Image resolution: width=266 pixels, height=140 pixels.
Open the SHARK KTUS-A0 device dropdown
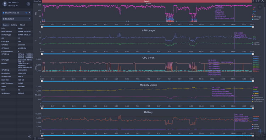pyautogui.click(x=16, y=13)
